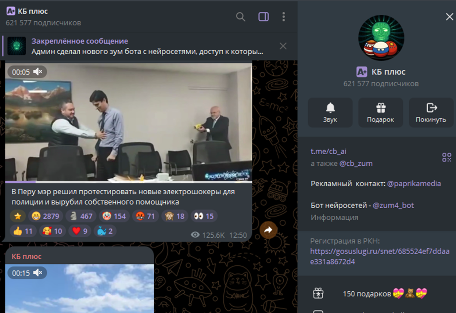React with whale emoji 2
Image resolution: width=456 pixels, height=313 pixels.
[105, 231]
